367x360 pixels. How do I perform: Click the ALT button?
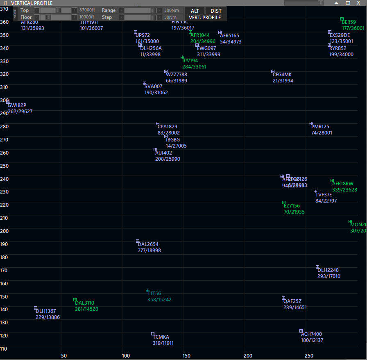point(195,11)
